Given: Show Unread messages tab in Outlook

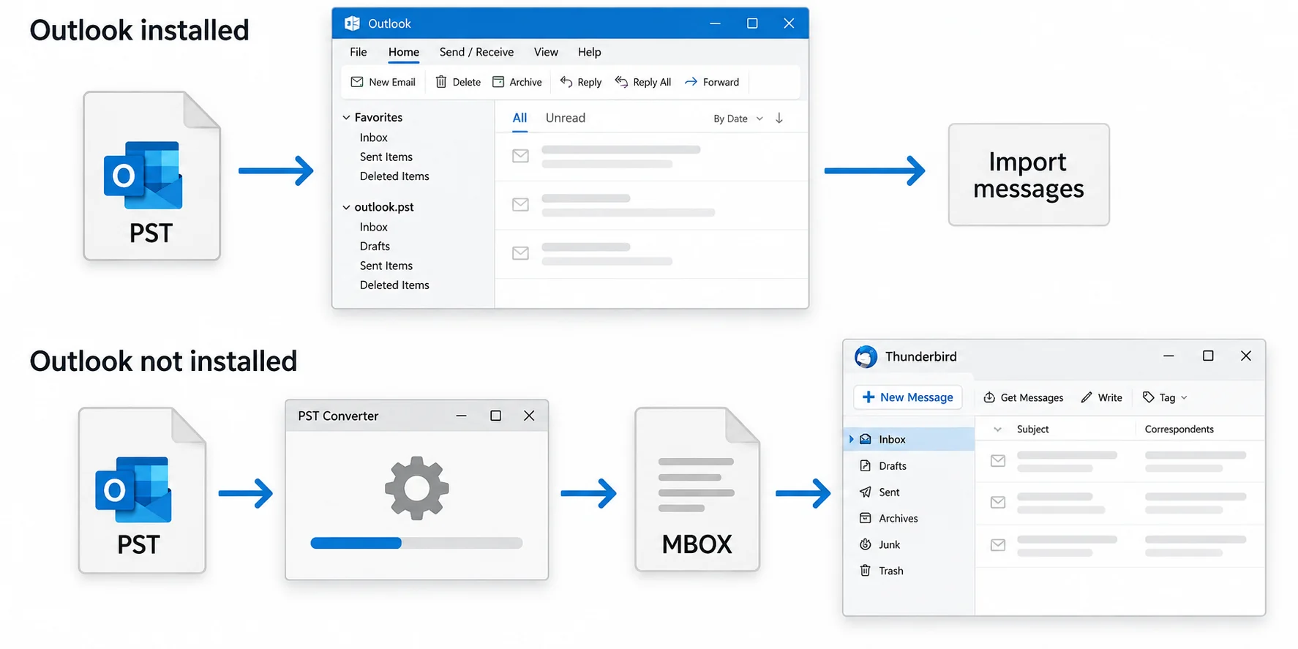Looking at the screenshot, I should tap(566, 118).
